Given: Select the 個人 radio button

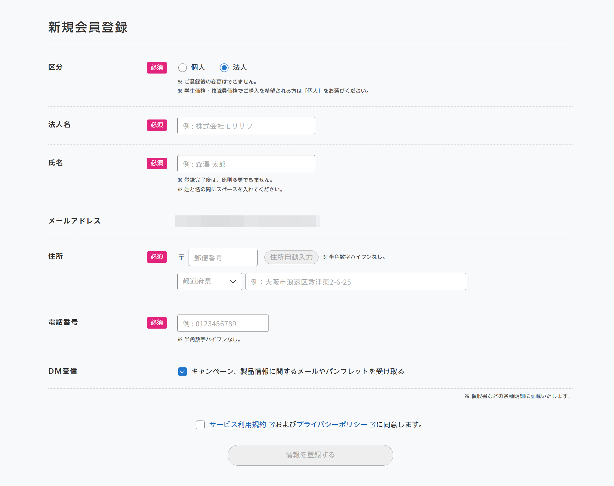Looking at the screenshot, I should [x=183, y=68].
